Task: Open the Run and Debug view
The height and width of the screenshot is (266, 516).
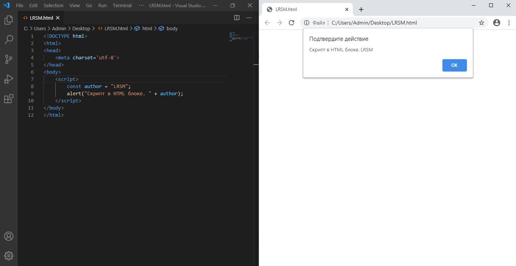Action: [x=9, y=79]
